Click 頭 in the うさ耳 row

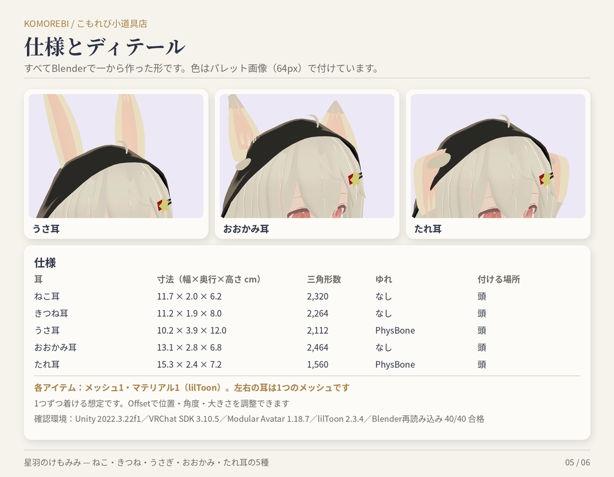(x=481, y=330)
